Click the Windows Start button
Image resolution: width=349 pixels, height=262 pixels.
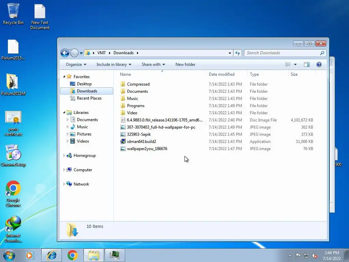9,255
